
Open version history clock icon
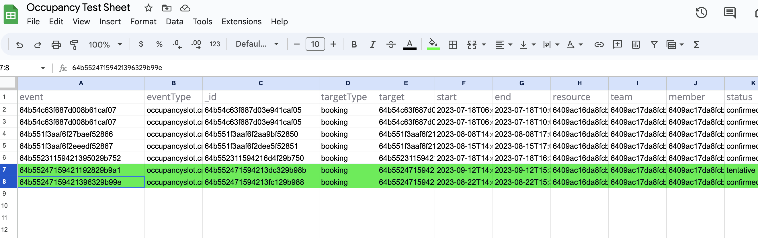point(701,13)
